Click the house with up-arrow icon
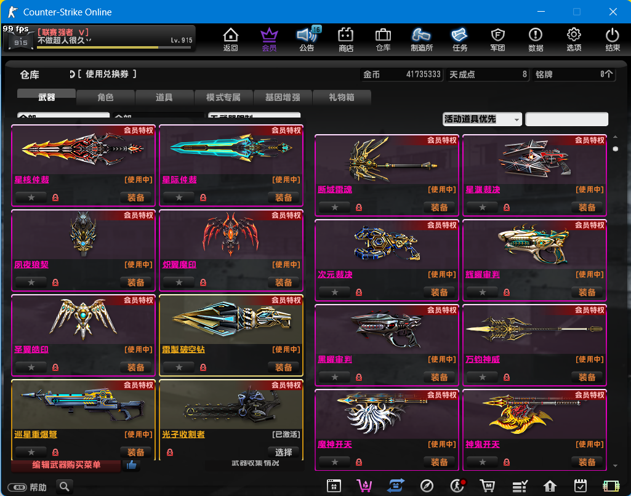Screen dimensions: 631x496 [550, 486]
